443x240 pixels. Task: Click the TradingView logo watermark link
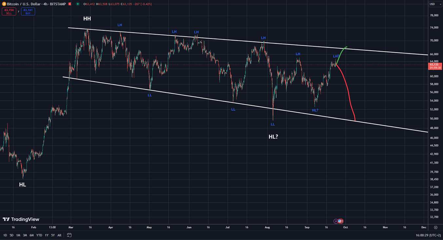21,219
